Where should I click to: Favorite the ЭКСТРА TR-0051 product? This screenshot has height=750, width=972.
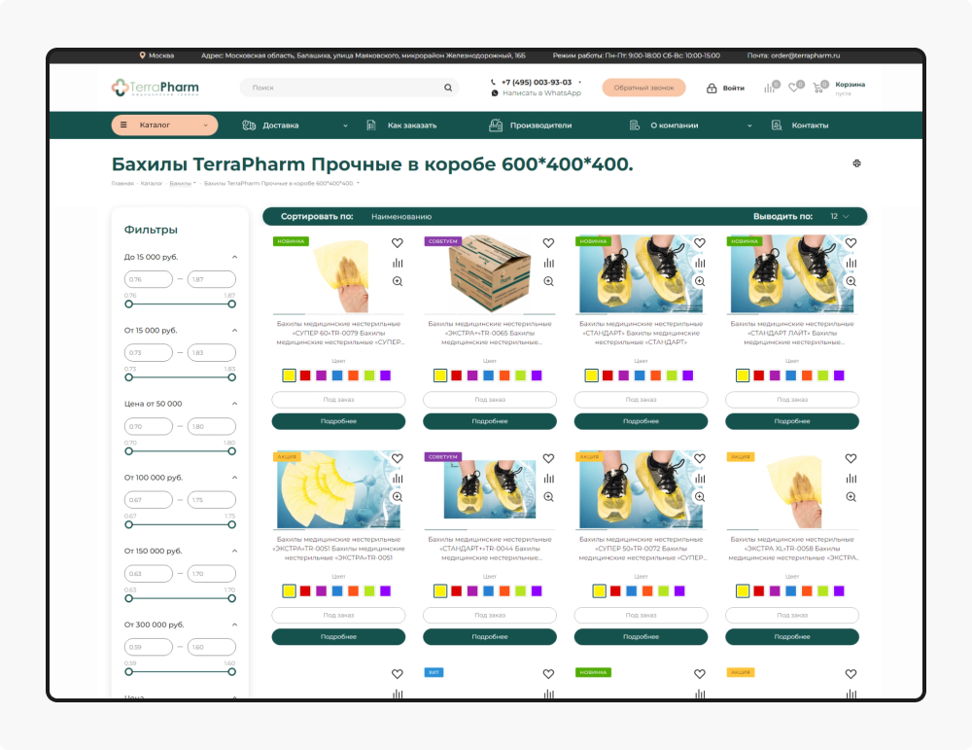coord(398,458)
